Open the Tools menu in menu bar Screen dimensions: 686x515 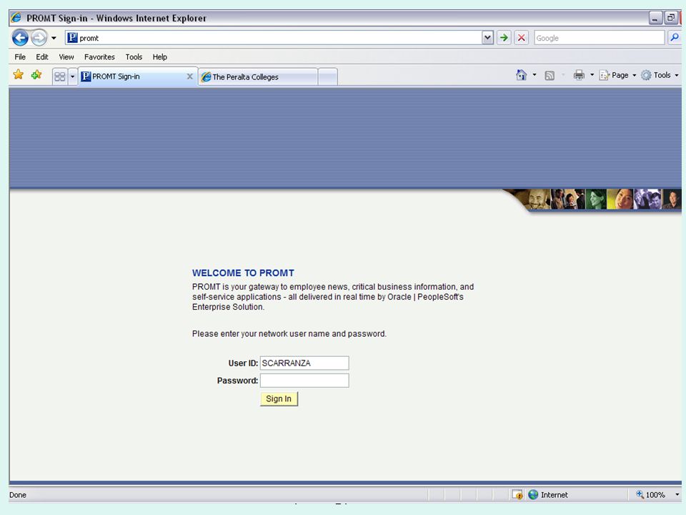click(x=134, y=57)
